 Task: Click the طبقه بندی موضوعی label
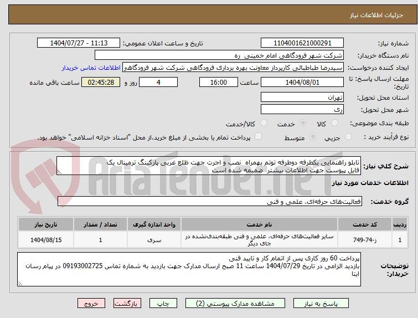(x=379, y=123)
